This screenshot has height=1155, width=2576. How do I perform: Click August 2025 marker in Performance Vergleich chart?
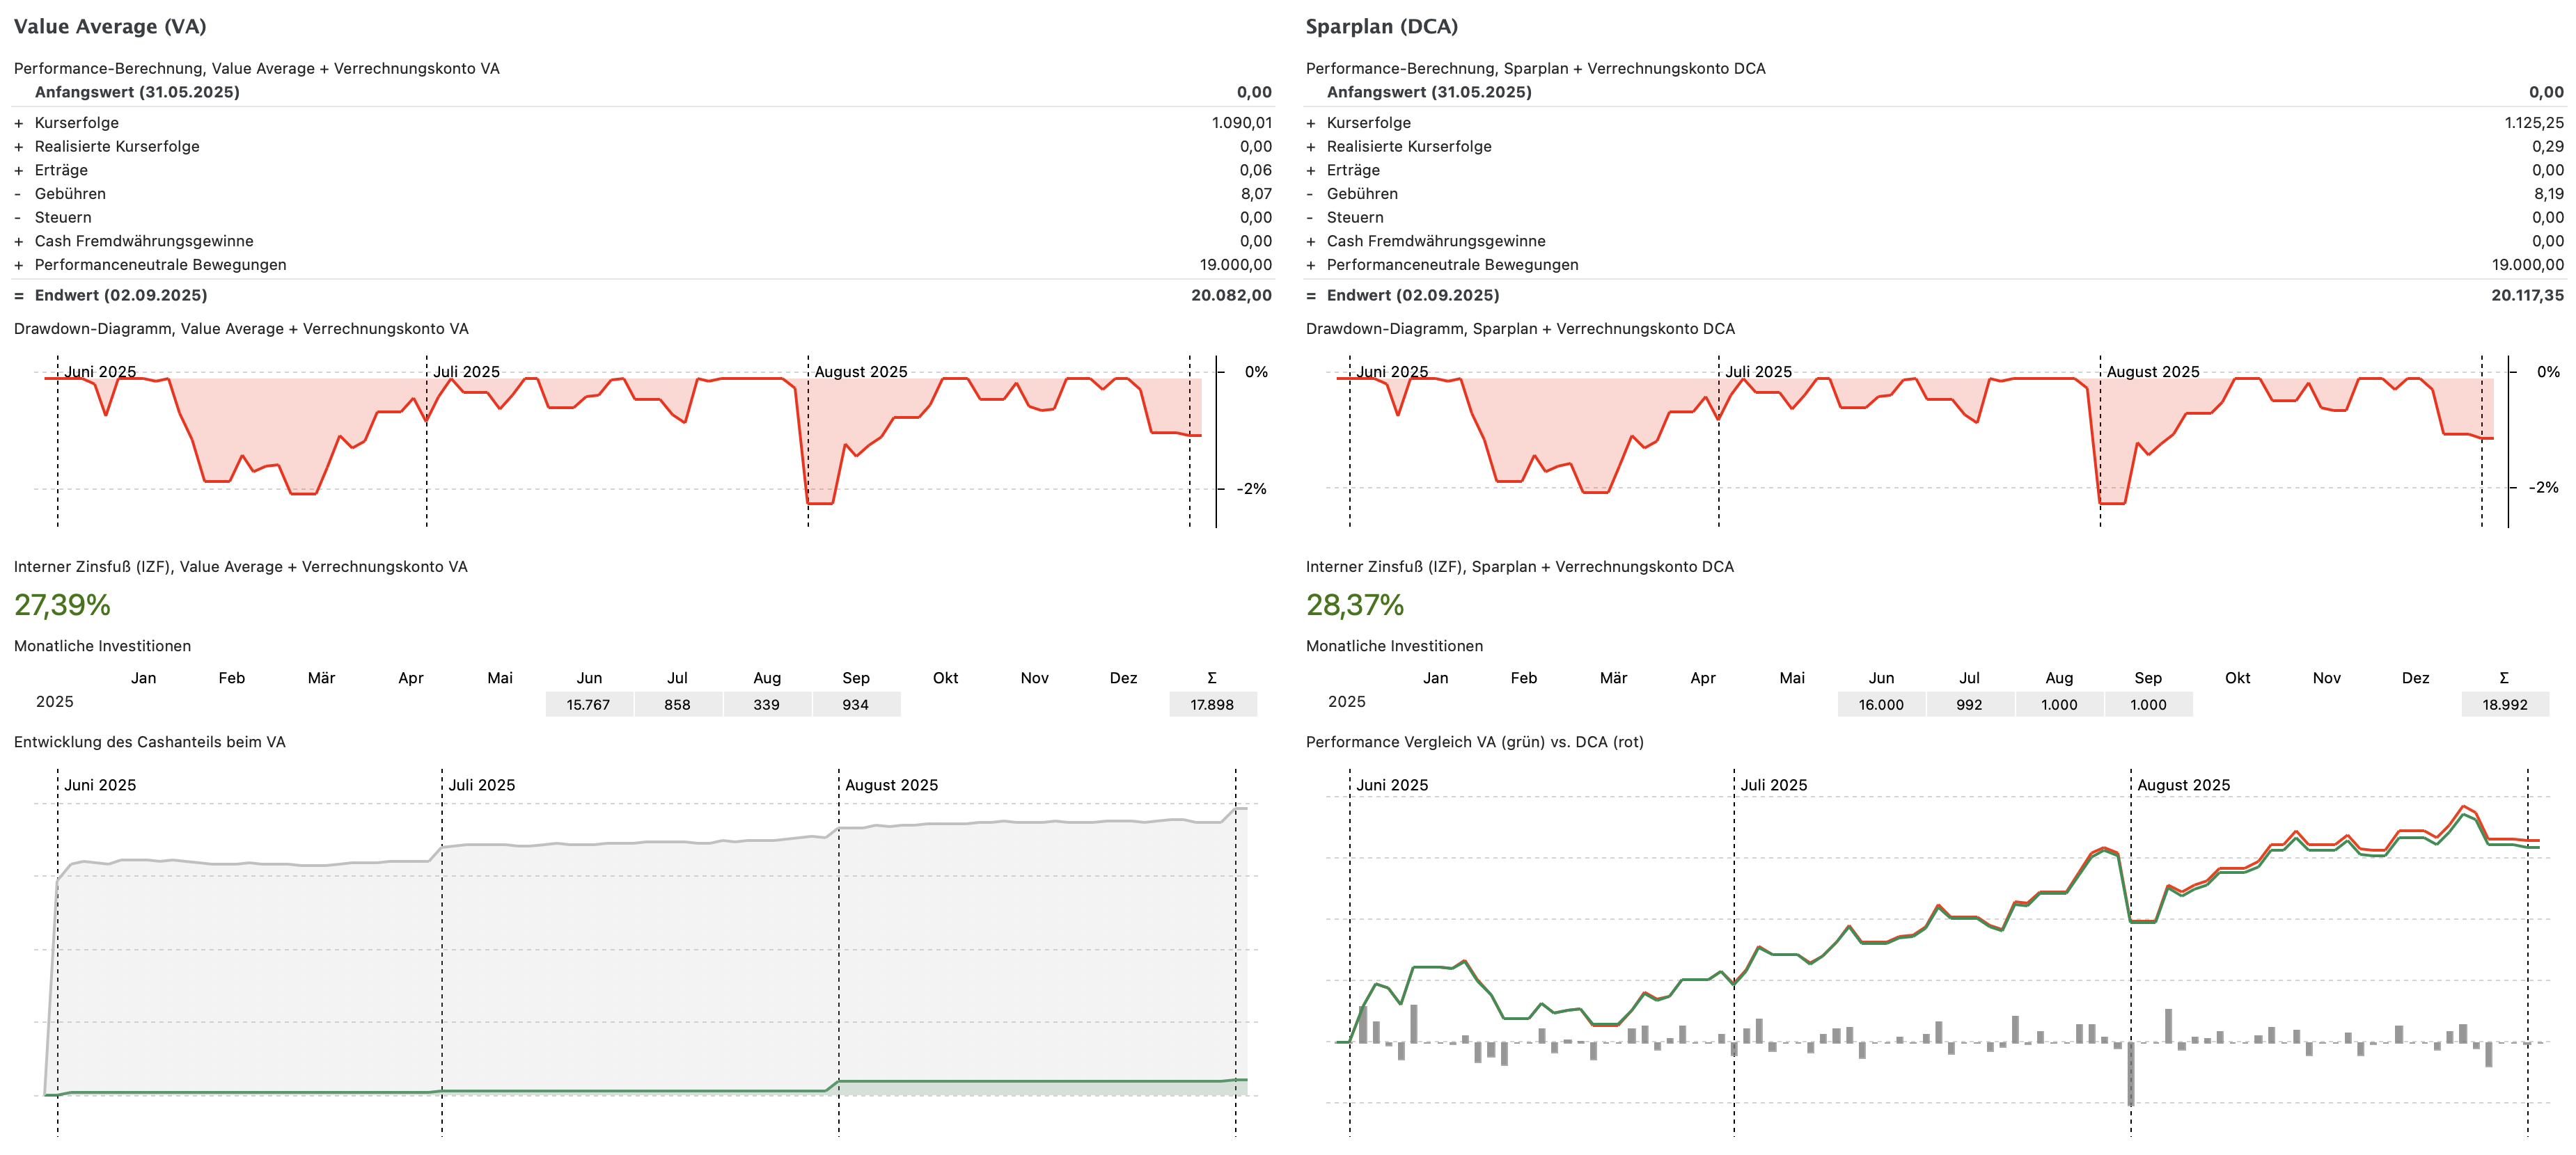pyautogui.click(x=2183, y=786)
